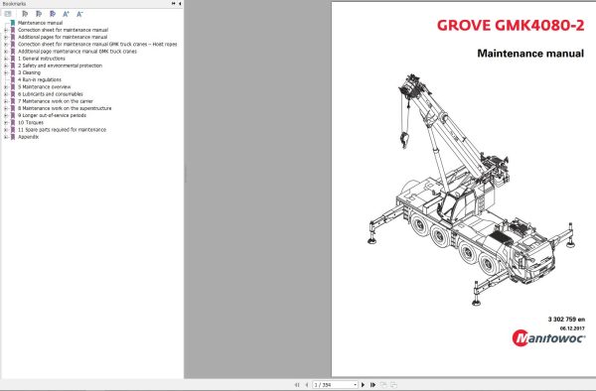
Task: Click purple bookmark icon beside 'Appendix'
Action: (x=13, y=137)
